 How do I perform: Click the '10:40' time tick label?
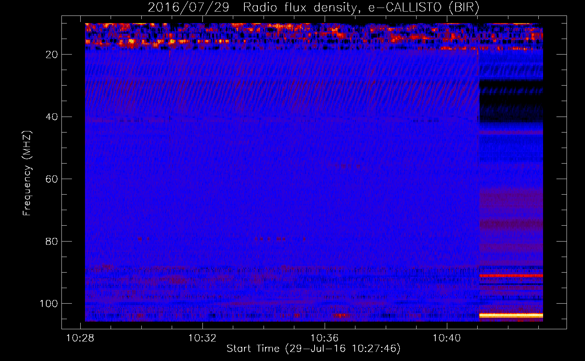click(447, 338)
